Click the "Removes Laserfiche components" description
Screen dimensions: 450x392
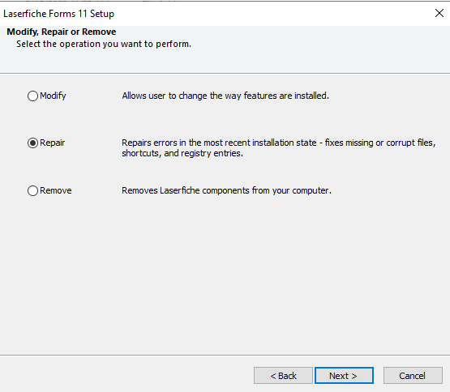227,190
